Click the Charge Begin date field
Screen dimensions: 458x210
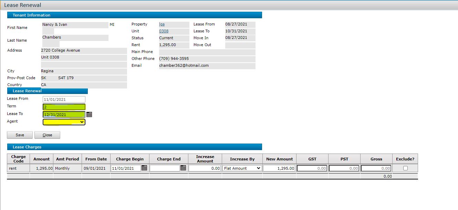coord(126,168)
